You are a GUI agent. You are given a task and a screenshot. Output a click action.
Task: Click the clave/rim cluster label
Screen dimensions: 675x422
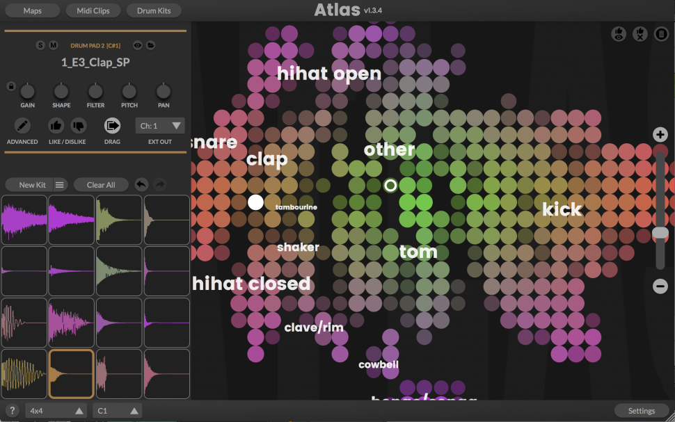(315, 327)
